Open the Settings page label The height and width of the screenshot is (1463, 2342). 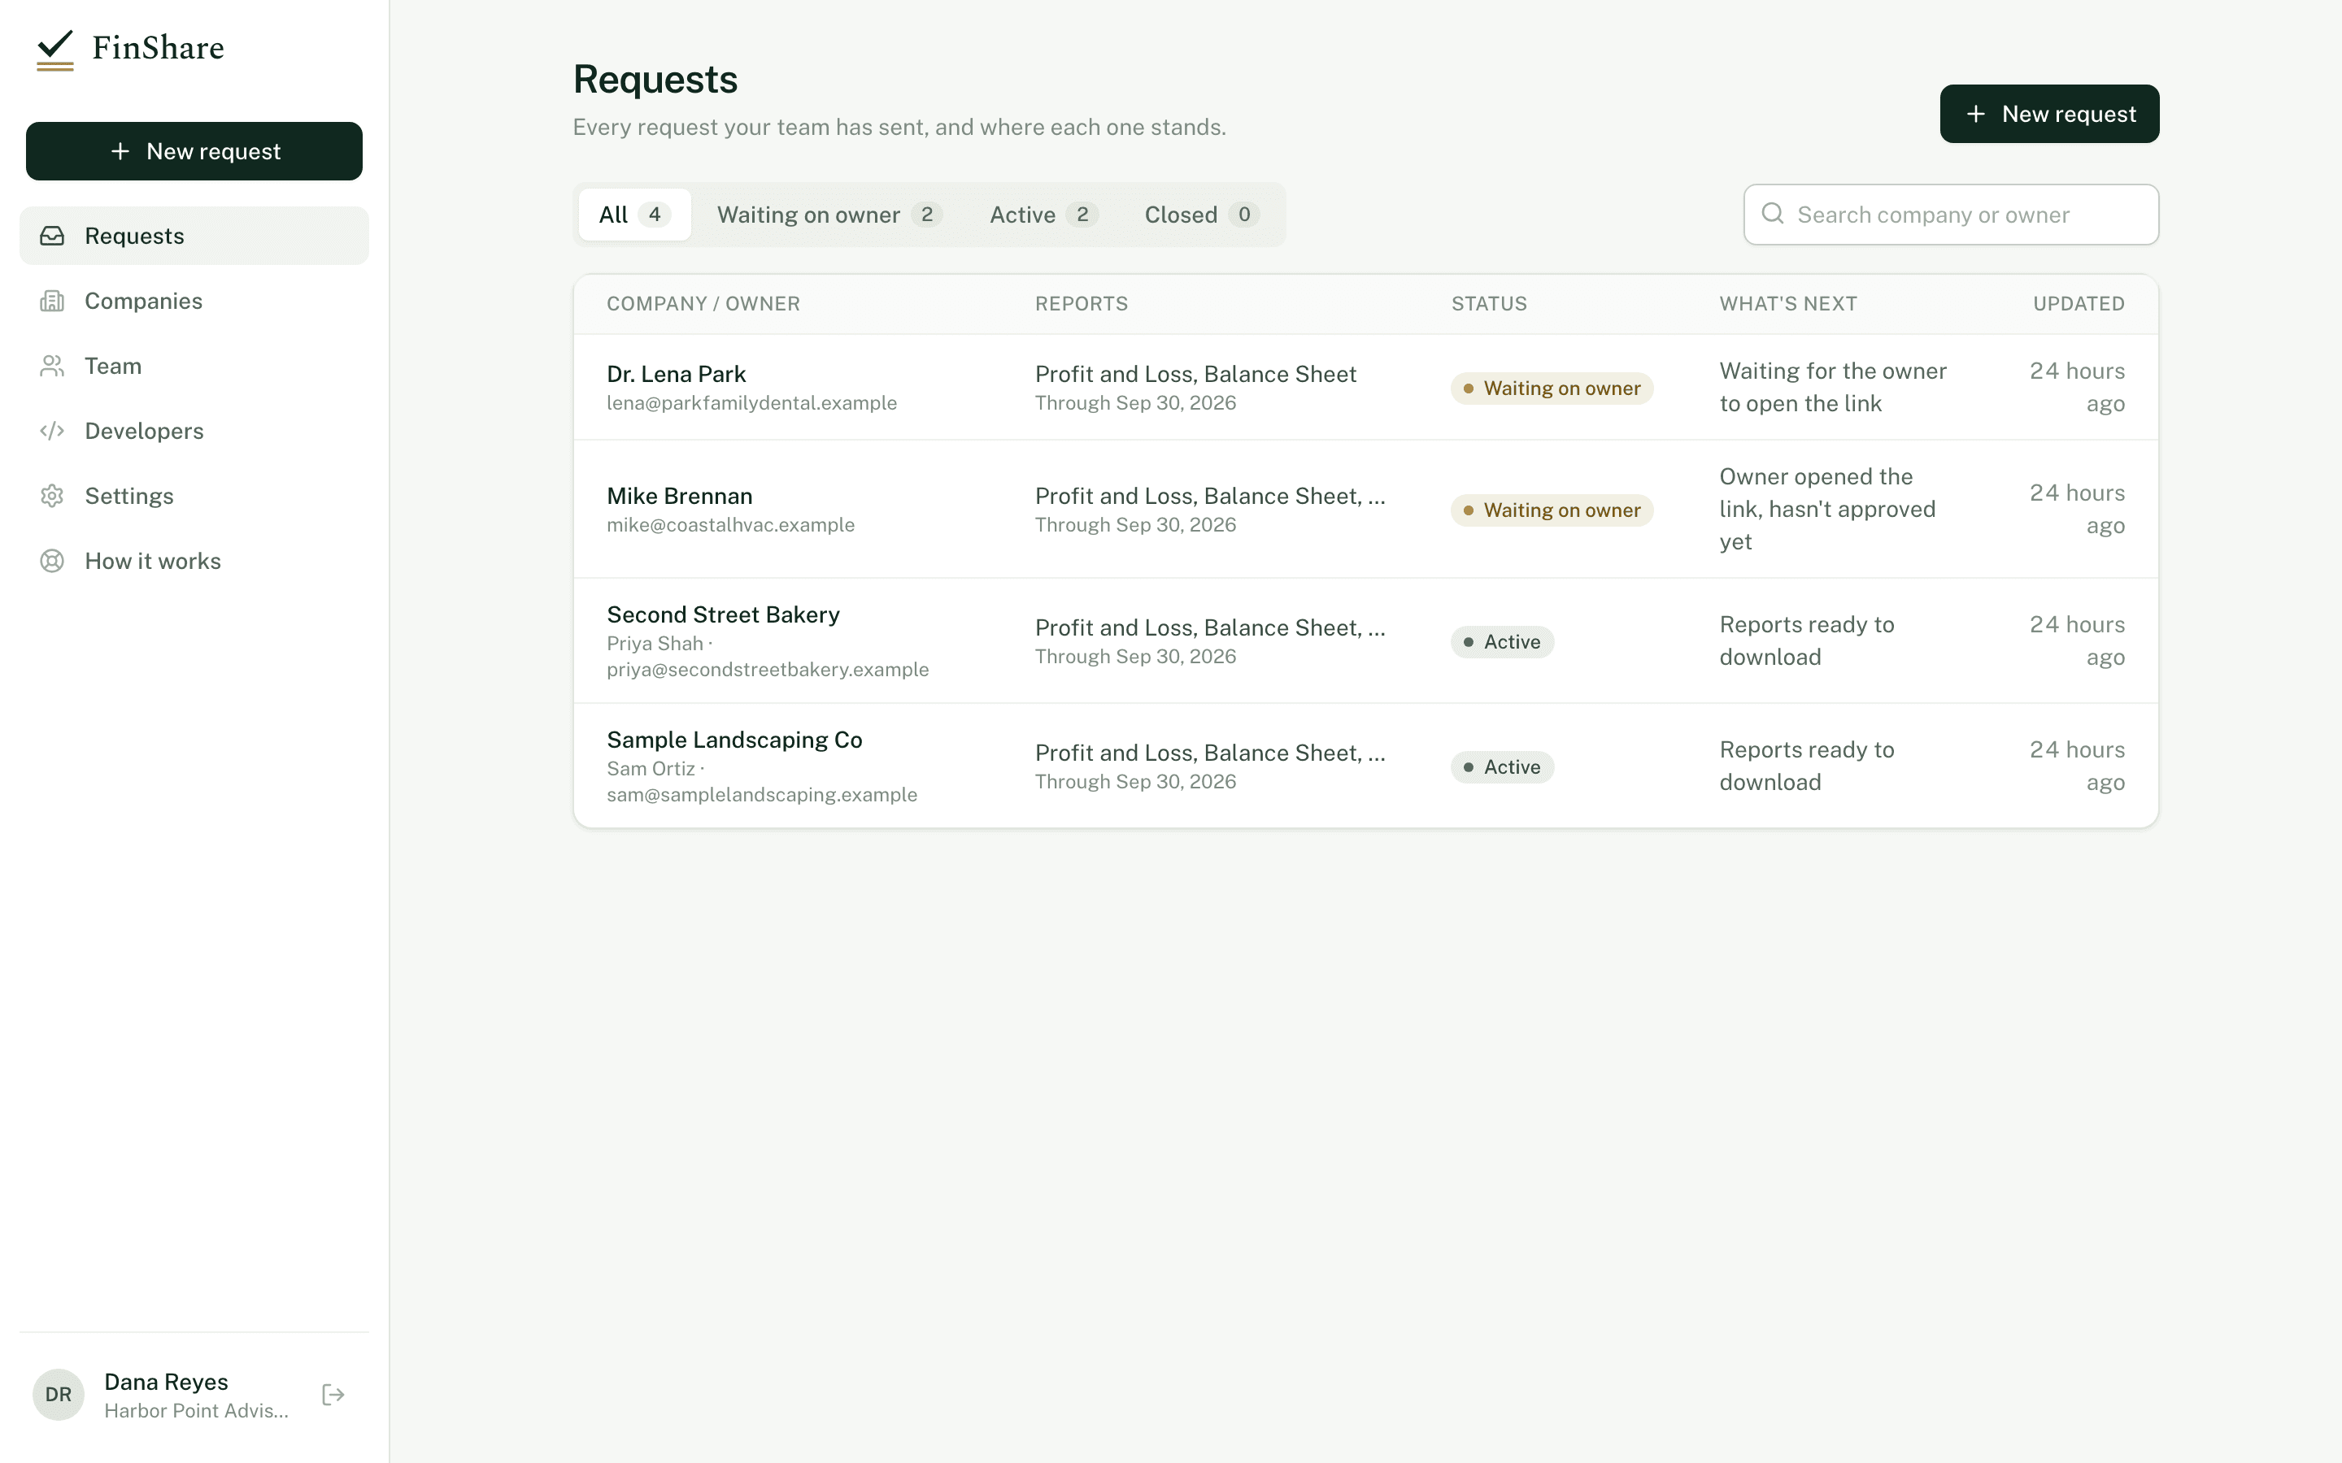(x=128, y=497)
